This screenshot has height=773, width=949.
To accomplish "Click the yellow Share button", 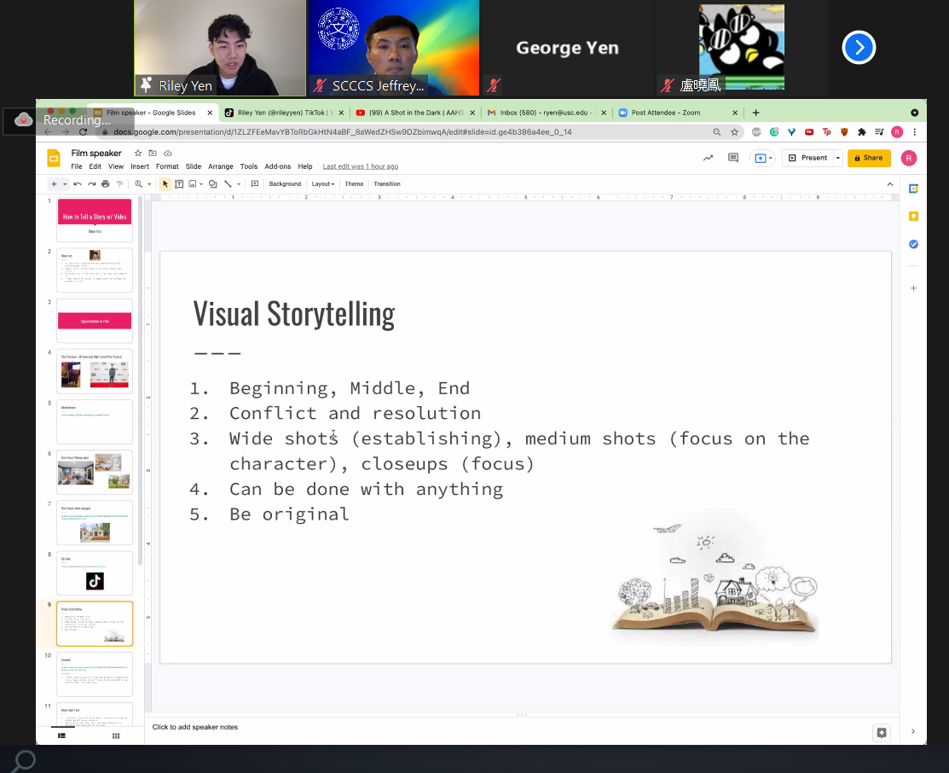I will [x=868, y=158].
